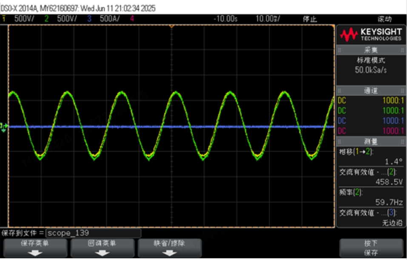Select the channel 4 indicator
Image resolution: width=407 pixels, height=260 pixels.
tap(132, 19)
